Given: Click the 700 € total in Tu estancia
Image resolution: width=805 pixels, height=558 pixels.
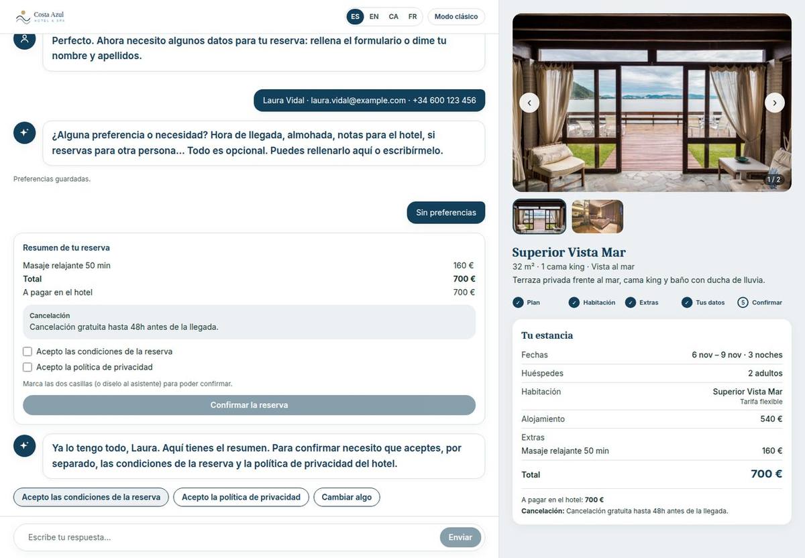Looking at the screenshot, I should (x=766, y=474).
